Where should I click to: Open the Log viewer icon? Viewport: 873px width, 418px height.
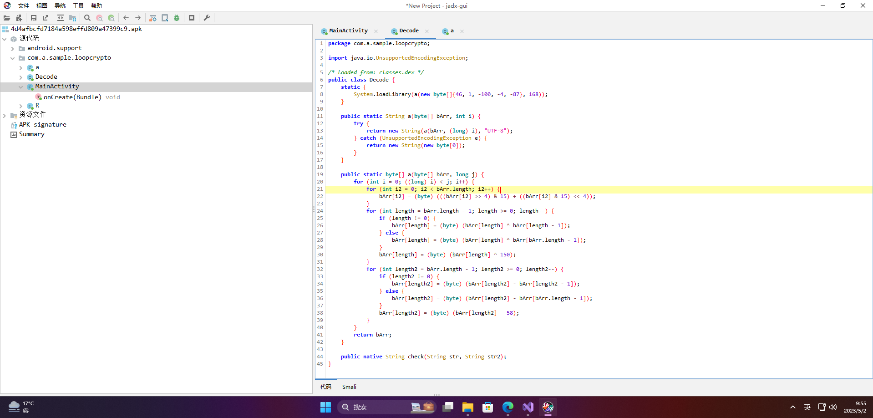click(x=192, y=18)
